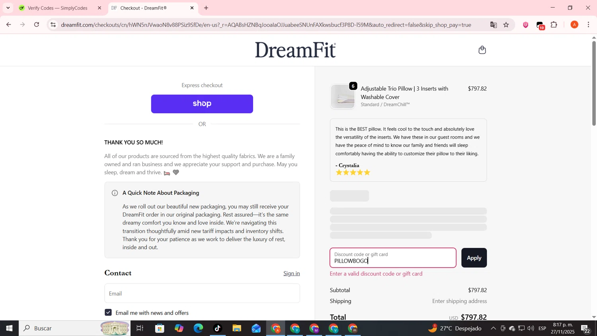This screenshot has height=336, width=597.
Task: Close the Verify Codes tab
Action: click(99, 8)
